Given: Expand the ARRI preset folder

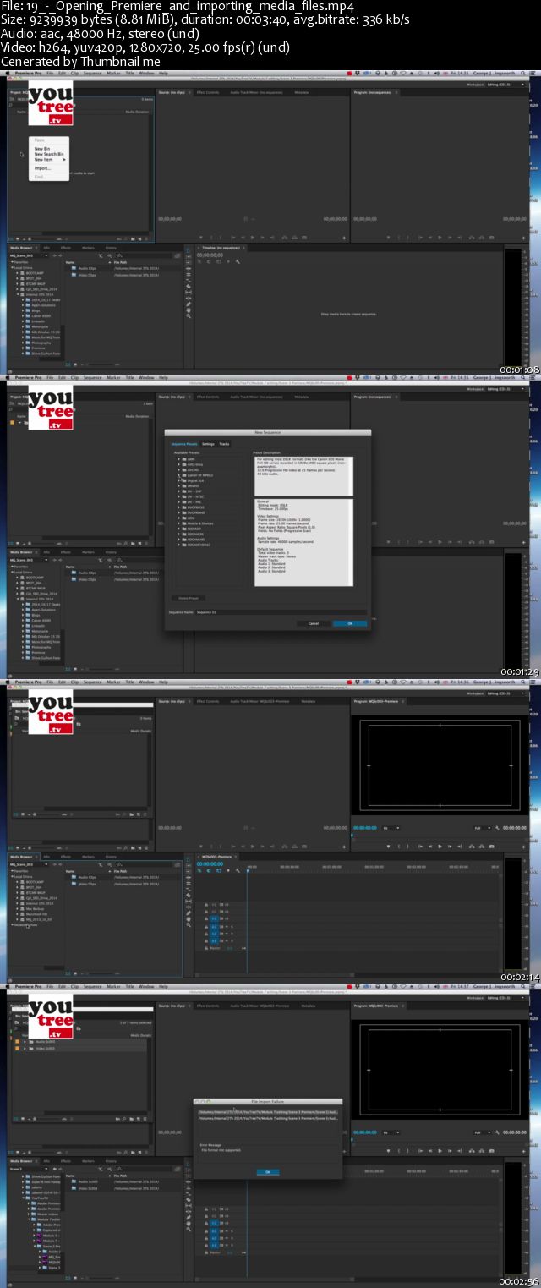Looking at the screenshot, I should click(x=178, y=459).
